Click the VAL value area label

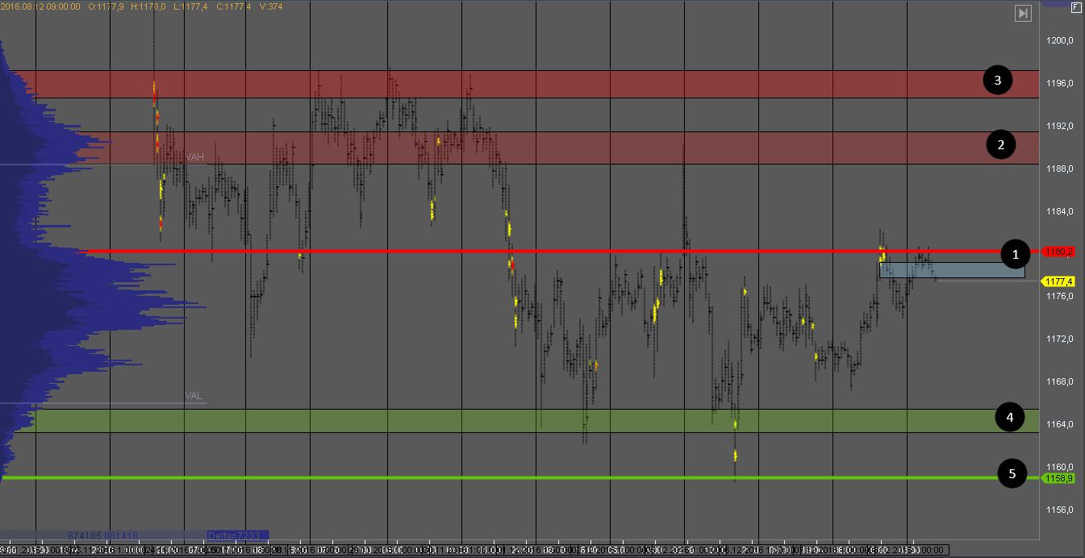194,396
